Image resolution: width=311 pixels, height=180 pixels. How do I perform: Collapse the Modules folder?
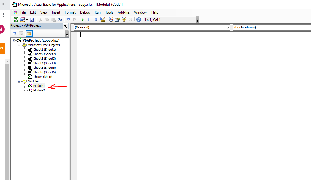tap(19, 81)
